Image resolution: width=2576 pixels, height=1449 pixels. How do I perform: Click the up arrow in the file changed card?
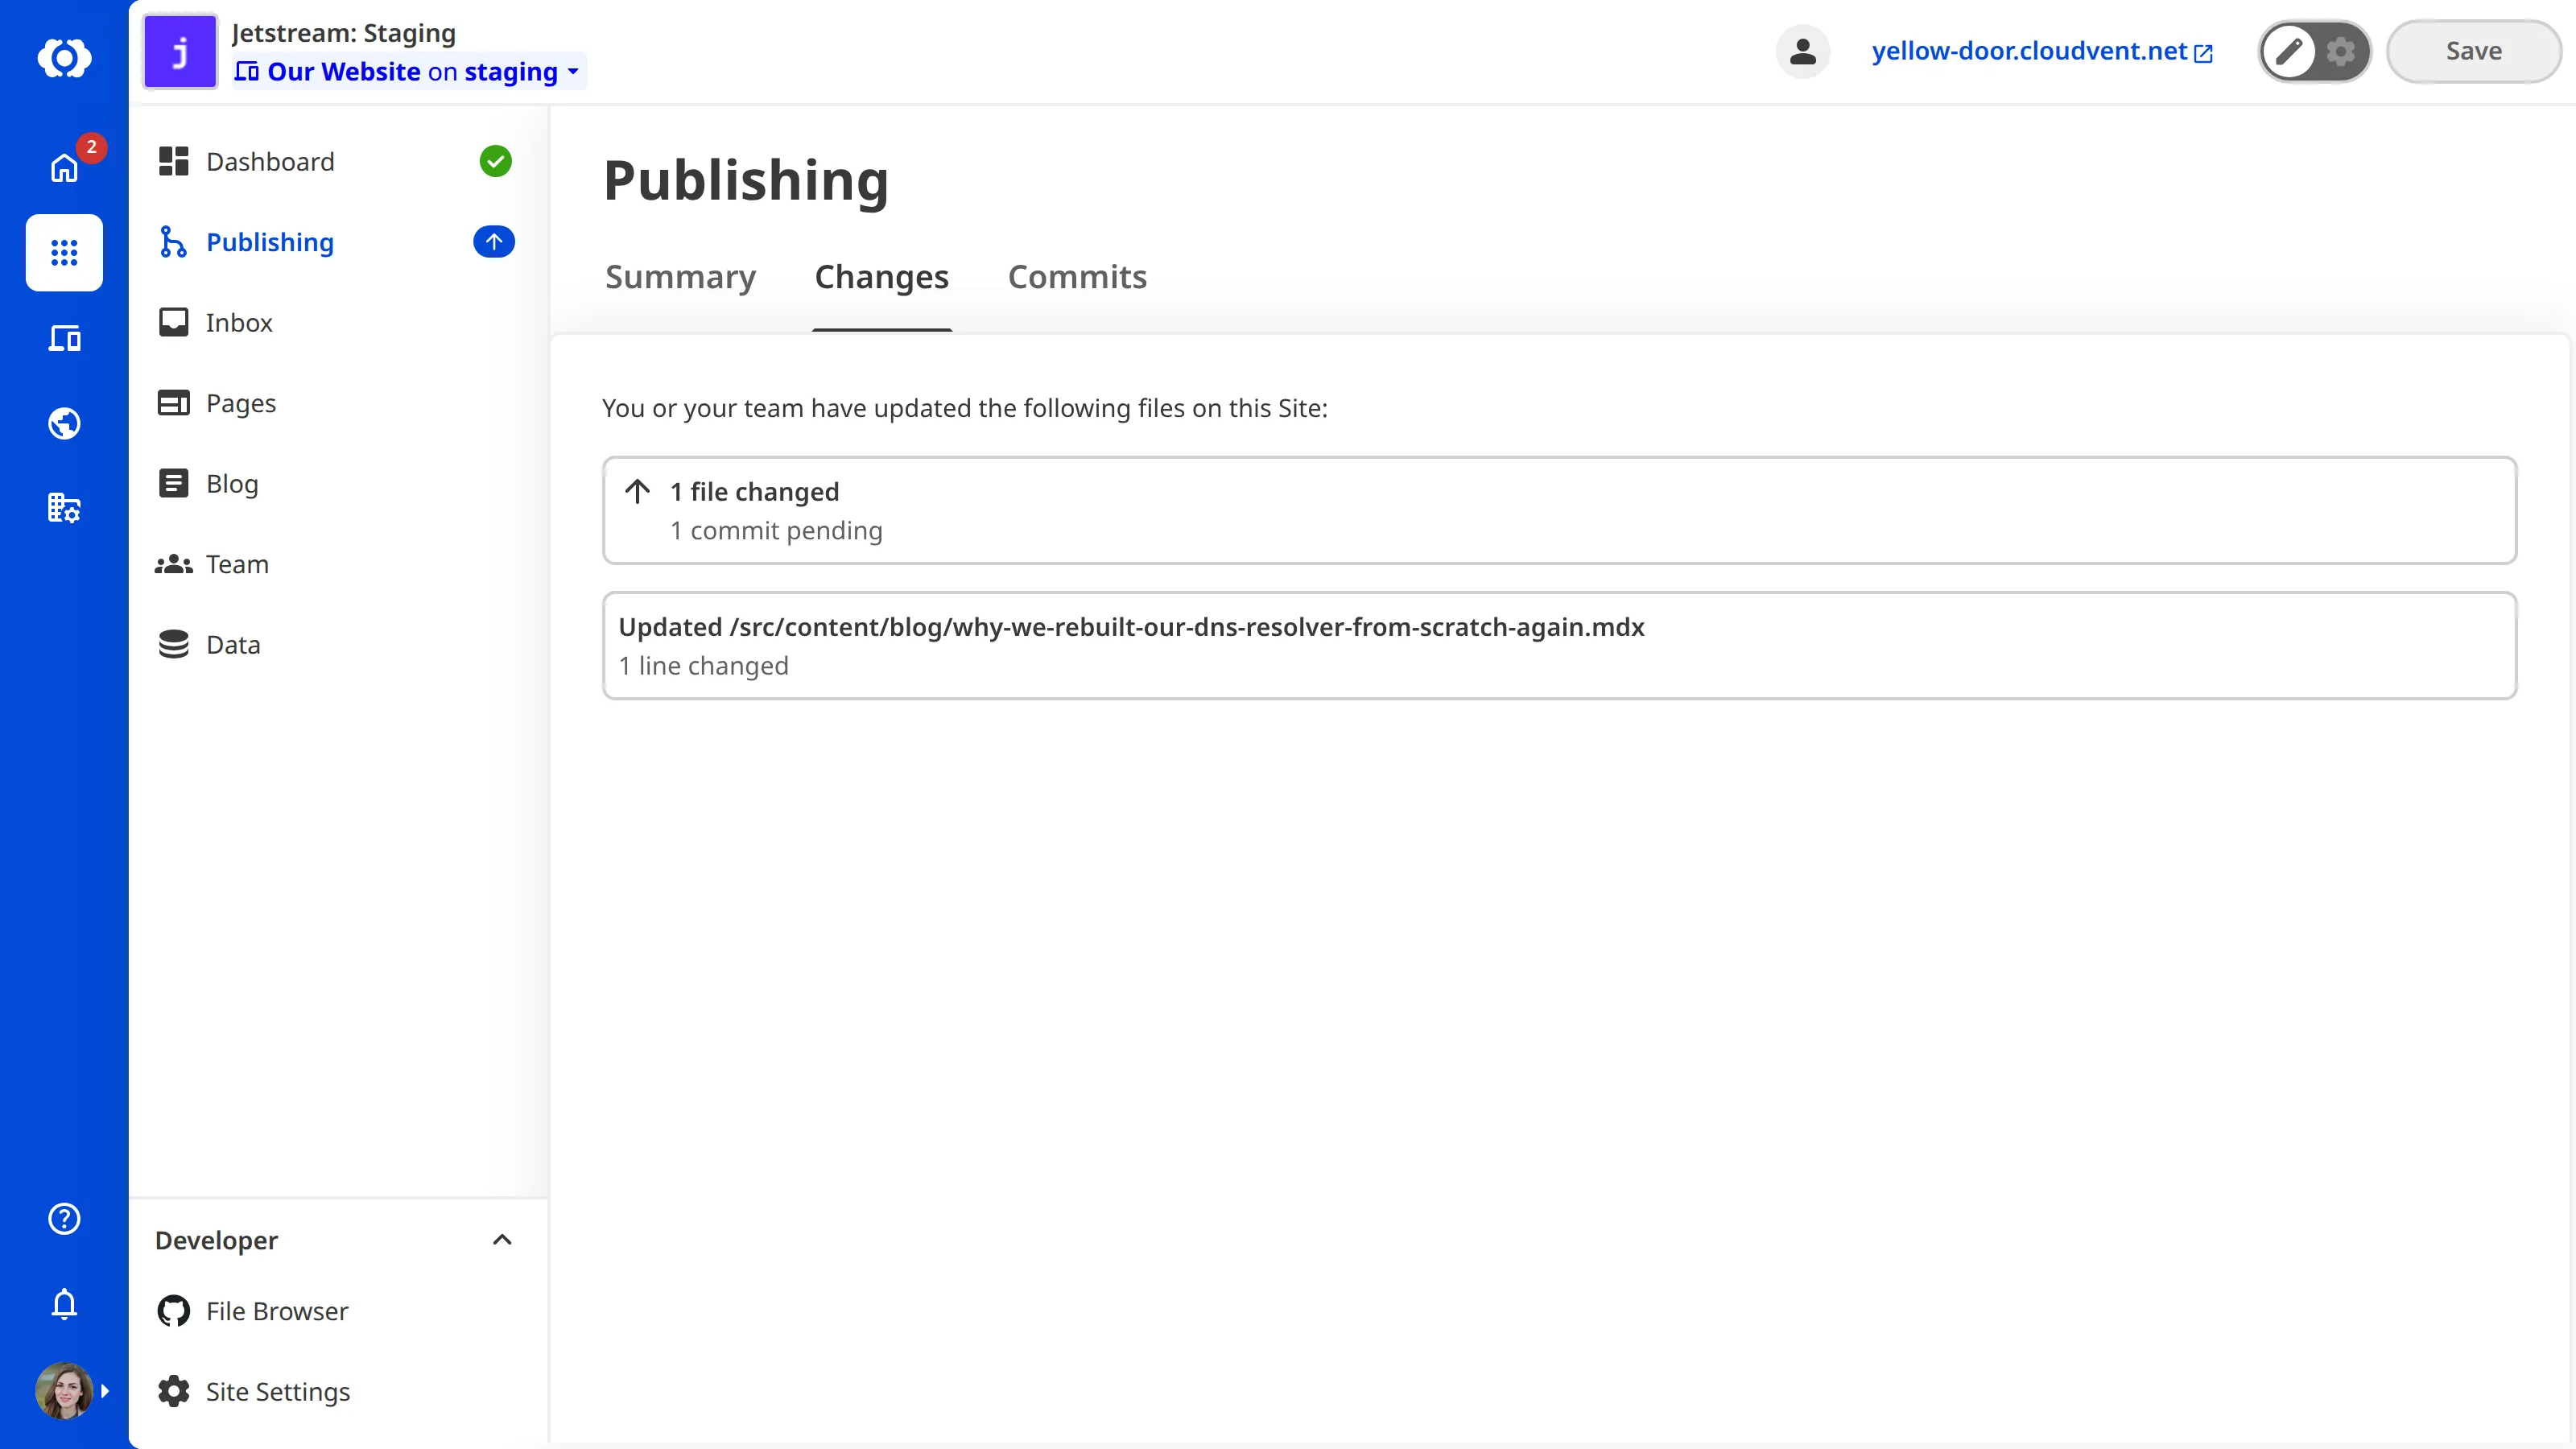[637, 491]
